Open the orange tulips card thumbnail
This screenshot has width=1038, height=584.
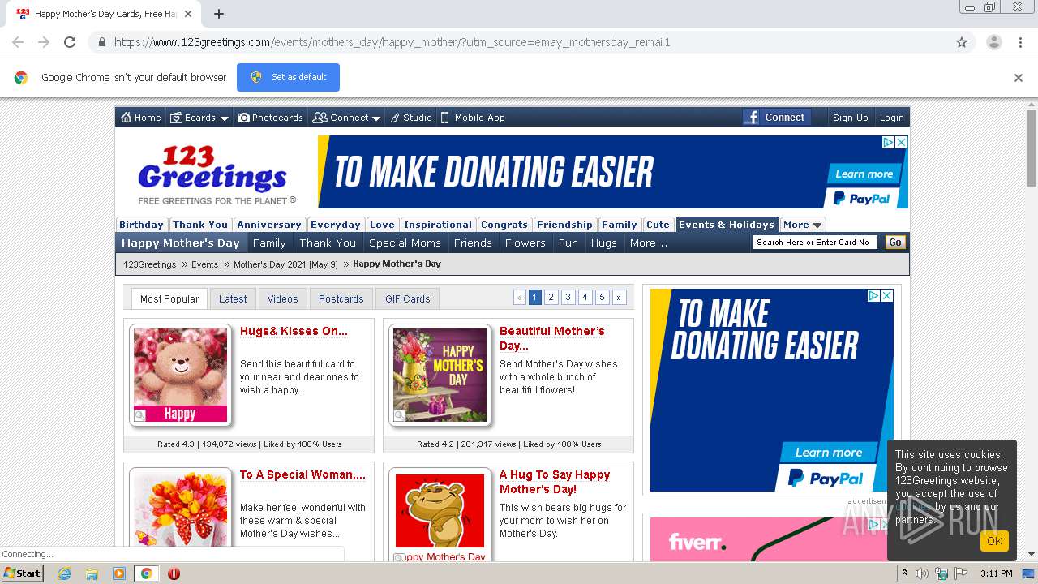181,511
